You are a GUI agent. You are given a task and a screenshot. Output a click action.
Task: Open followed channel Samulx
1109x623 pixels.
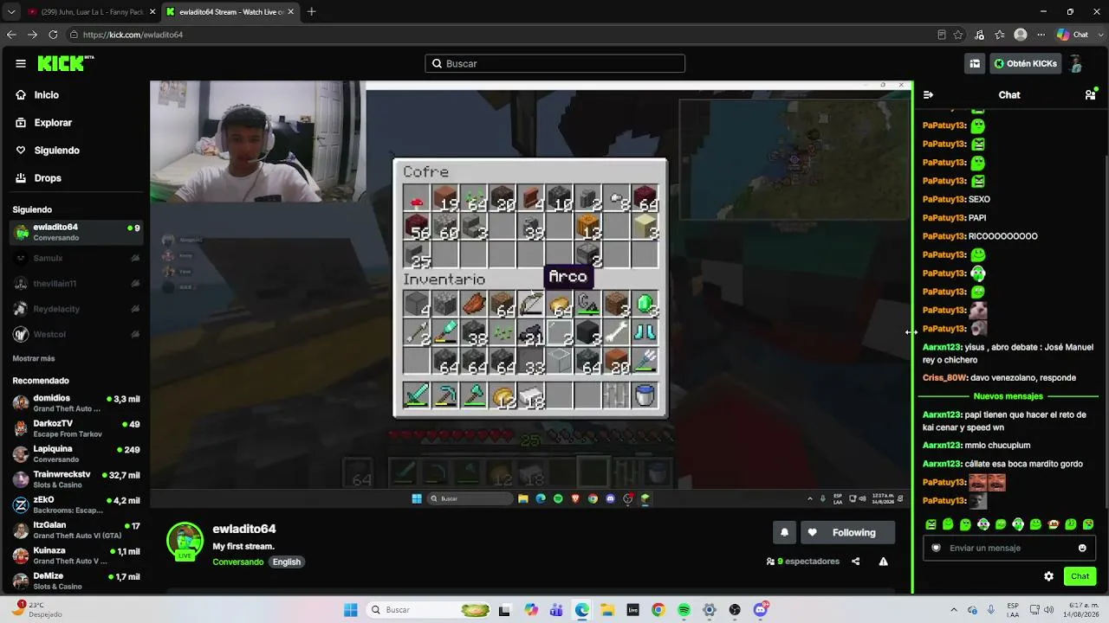tap(76, 258)
